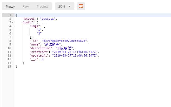Click the createdAt timestamp value

click(75, 52)
